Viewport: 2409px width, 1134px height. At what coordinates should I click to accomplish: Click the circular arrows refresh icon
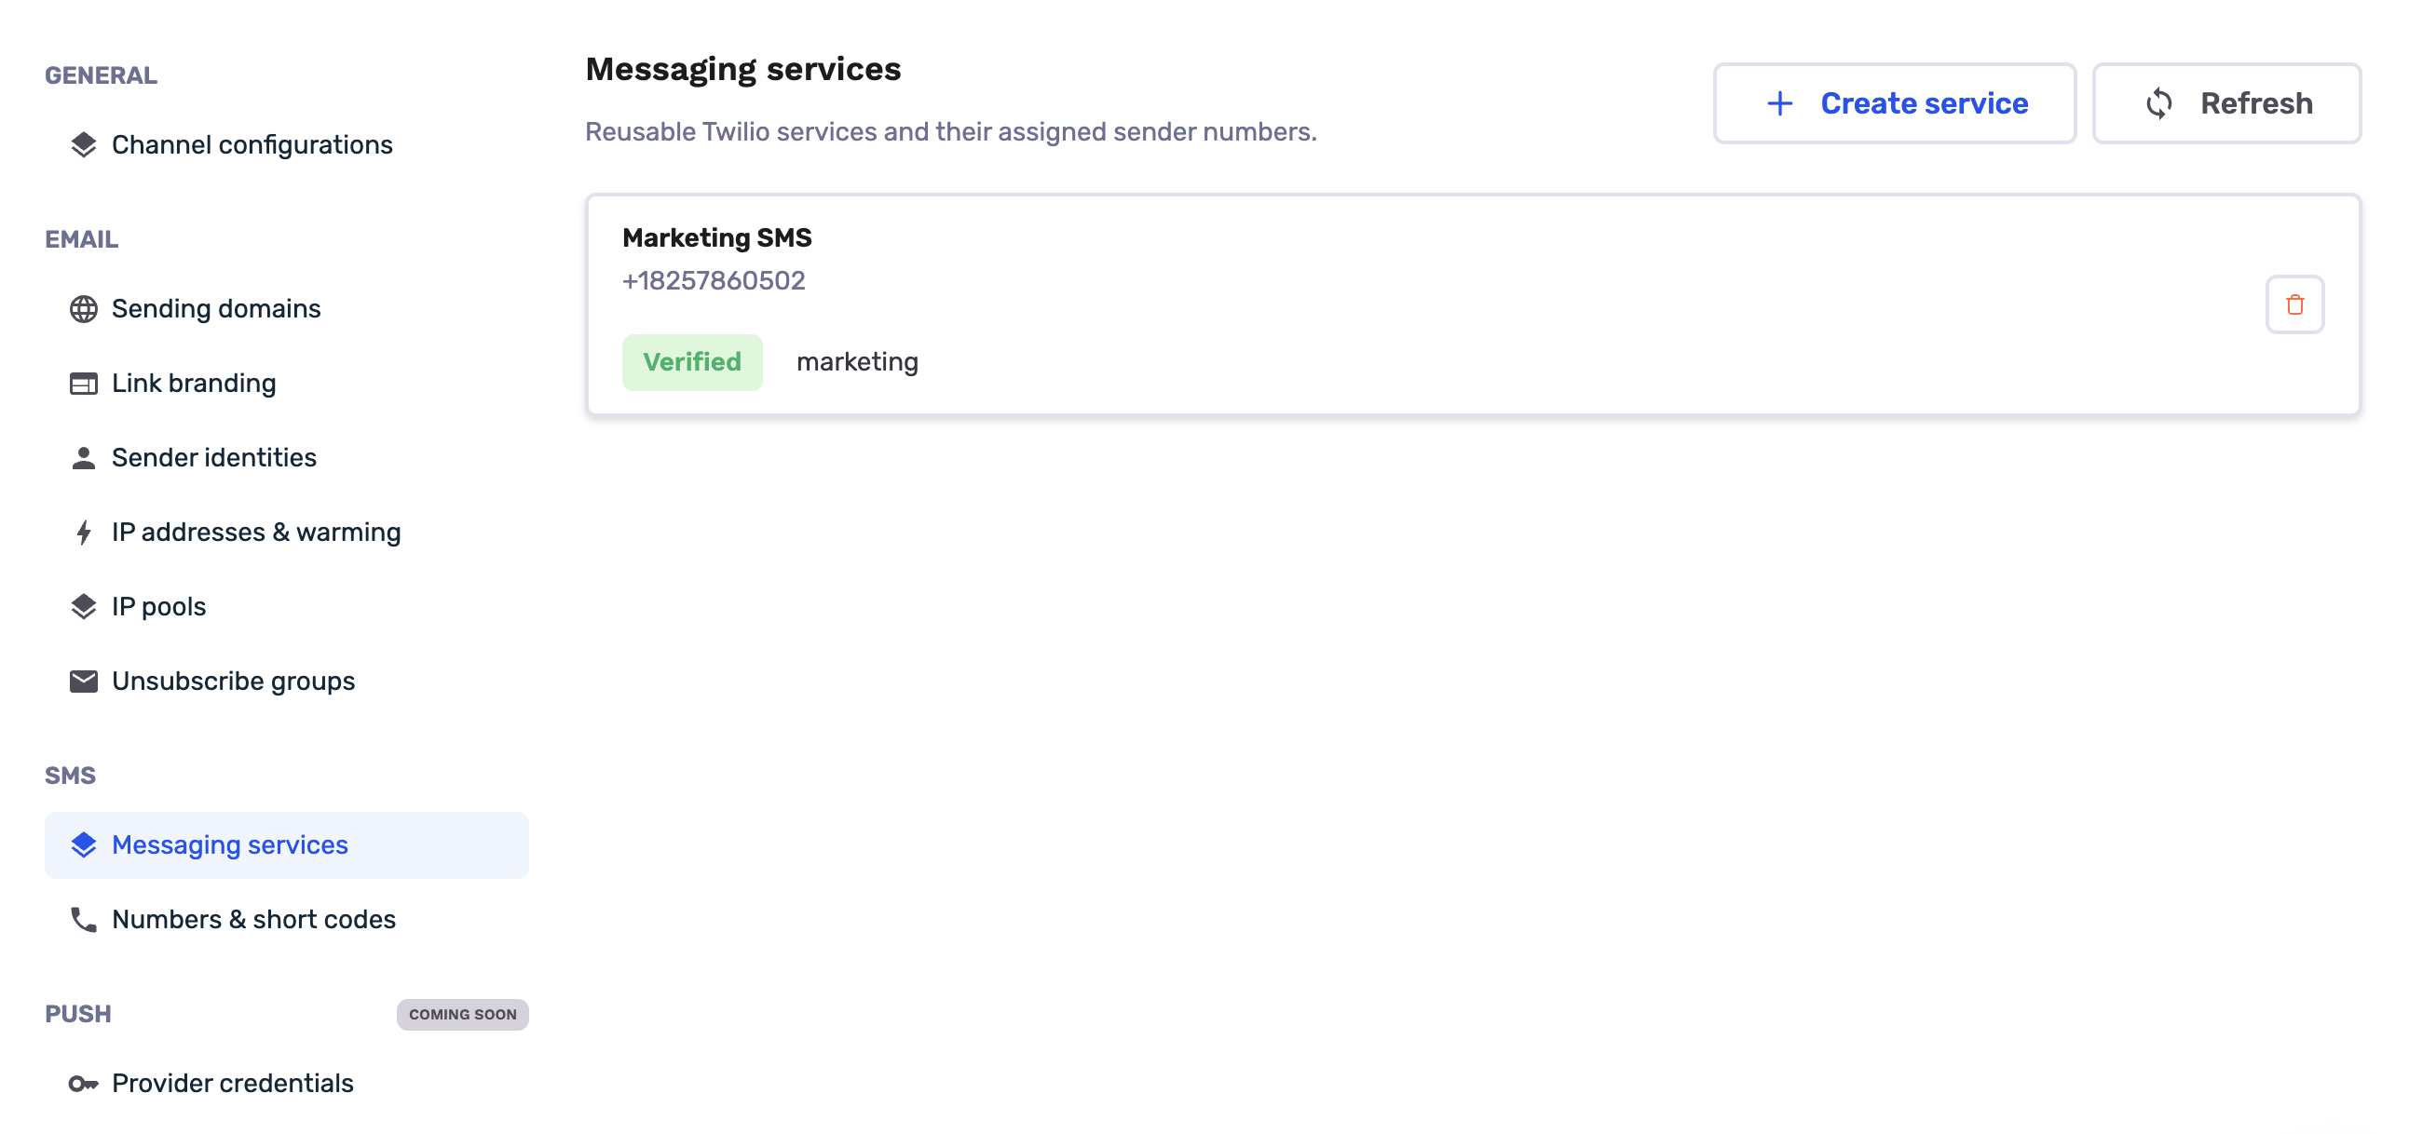tap(2158, 102)
